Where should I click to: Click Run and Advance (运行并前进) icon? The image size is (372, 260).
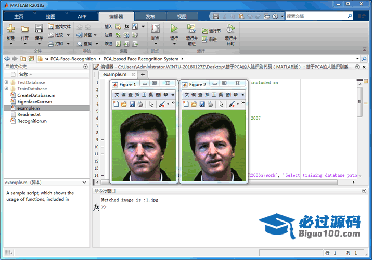pos(191,29)
